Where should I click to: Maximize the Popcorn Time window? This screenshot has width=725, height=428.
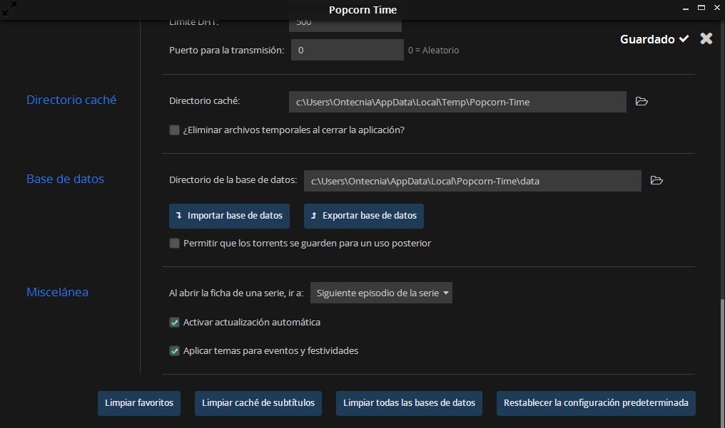[701, 7]
